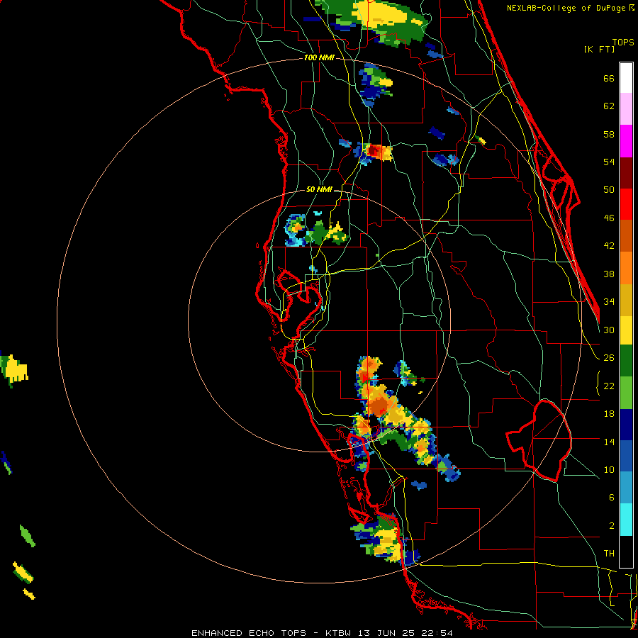Click the TOPS legend title
This screenshot has height=638, width=638.
pos(623,43)
